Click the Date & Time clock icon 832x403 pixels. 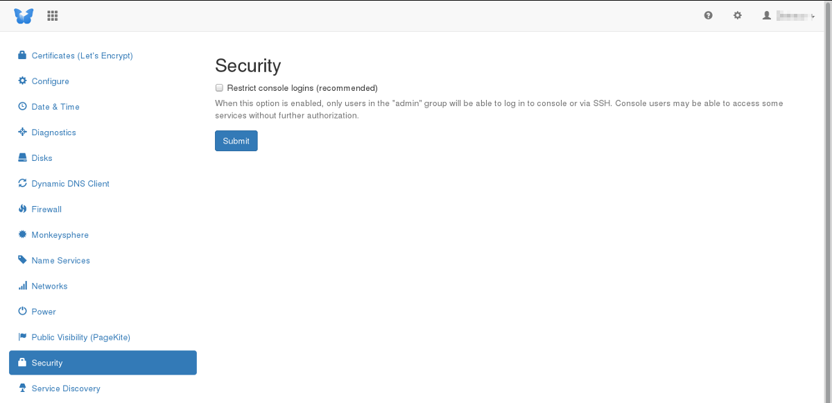(x=22, y=106)
